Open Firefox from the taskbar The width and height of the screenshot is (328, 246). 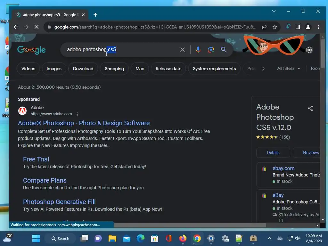183,238
